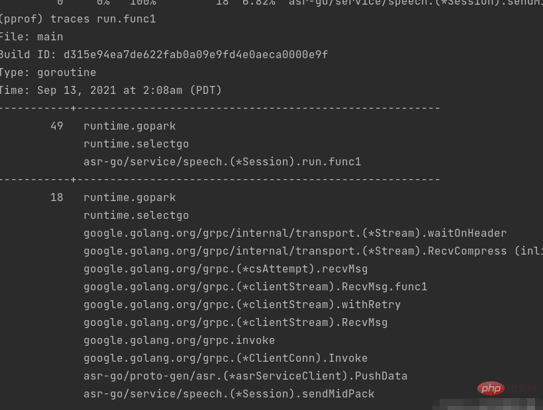The height and width of the screenshot is (410, 543).
Task: Click the google.golang.org/grpc.invoke frame
Action: coord(179,340)
